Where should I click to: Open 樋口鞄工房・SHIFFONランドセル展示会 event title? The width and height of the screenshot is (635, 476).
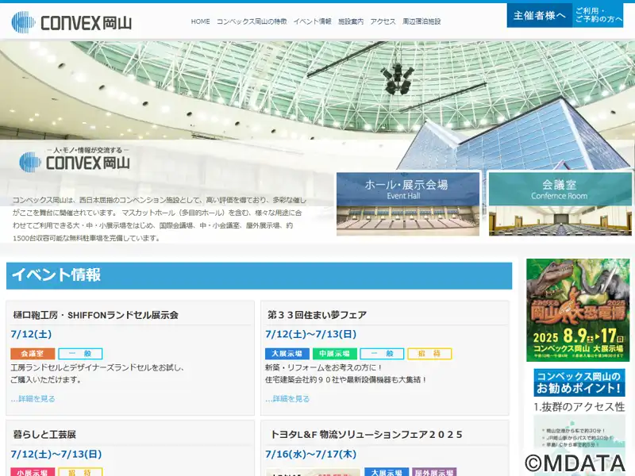(x=95, y=315)
